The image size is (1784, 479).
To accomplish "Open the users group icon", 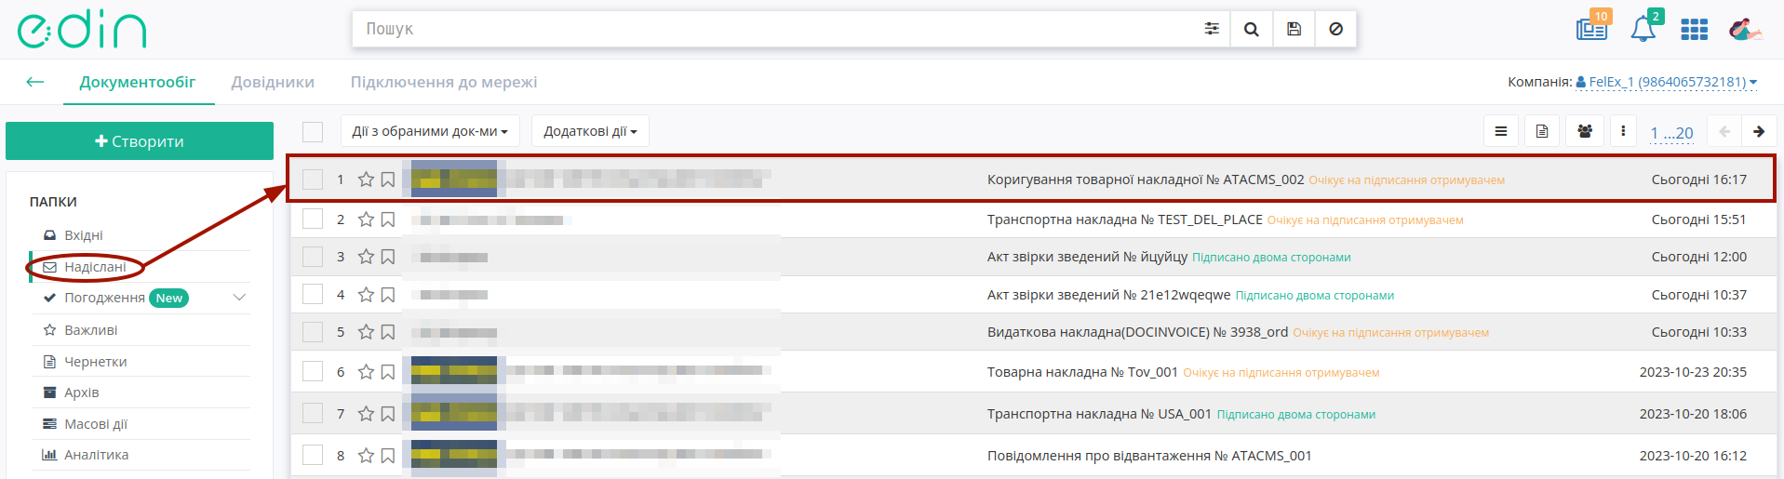I will point(1585,131).
